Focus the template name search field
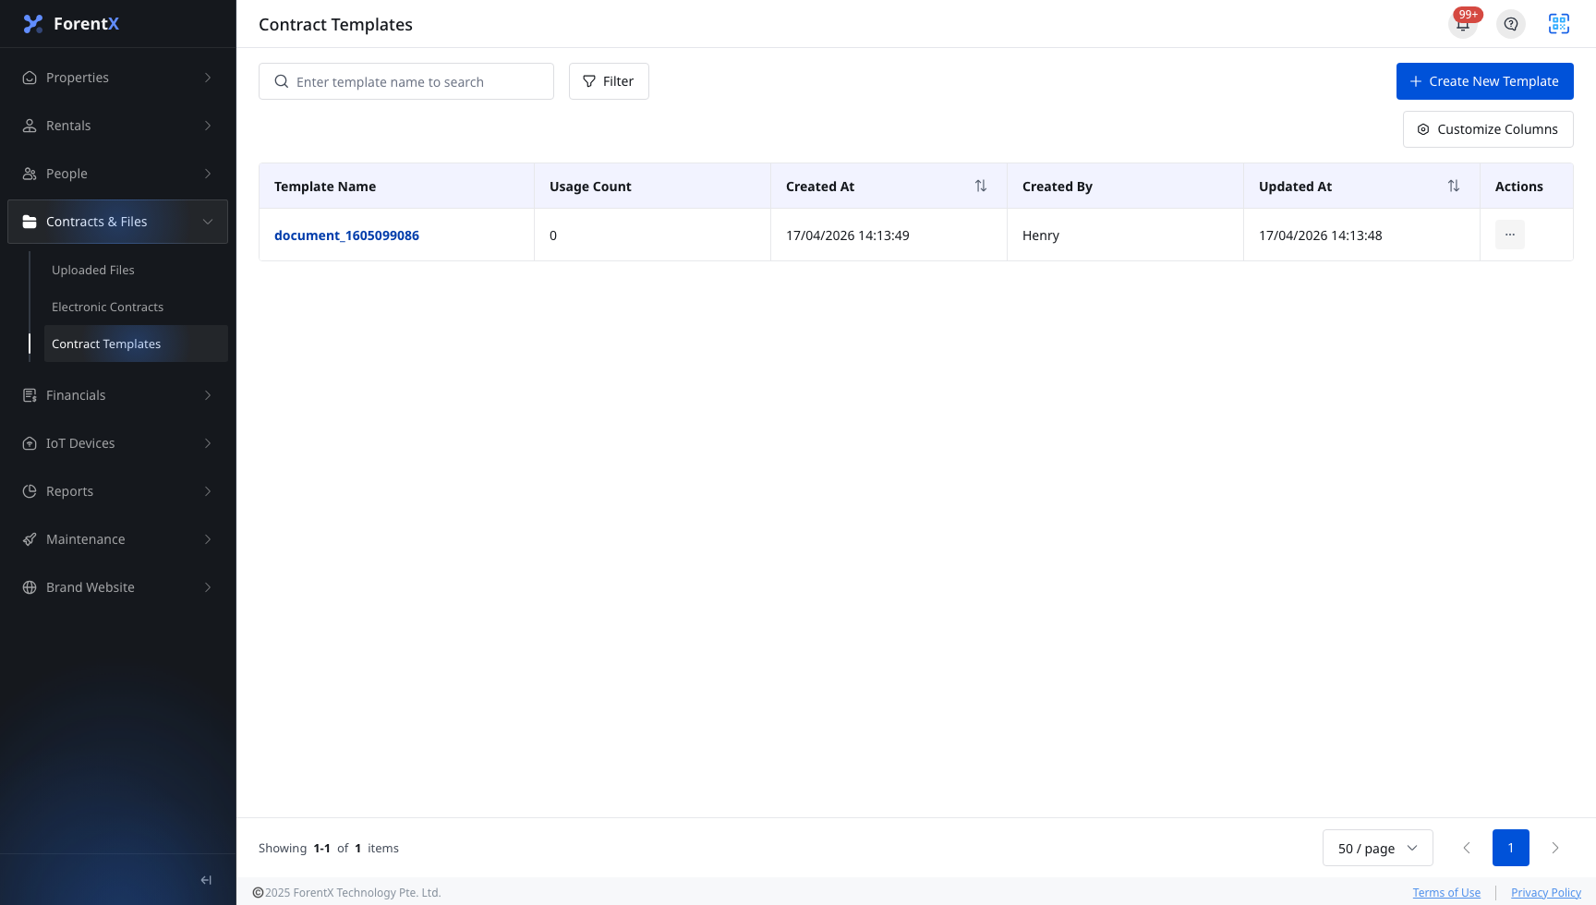Viewport: 1596px width, 905px height. tap(406, 81)
